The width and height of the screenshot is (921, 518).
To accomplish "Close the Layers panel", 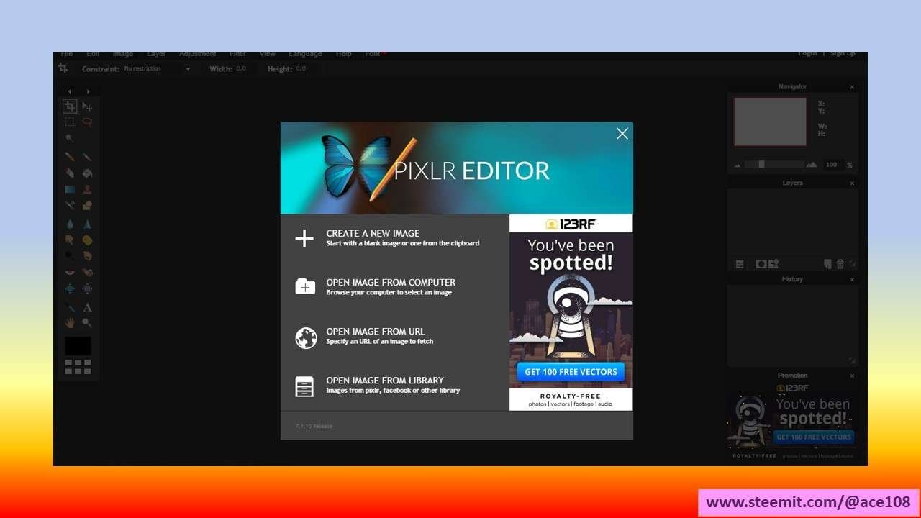I will [x=852, y=183].
